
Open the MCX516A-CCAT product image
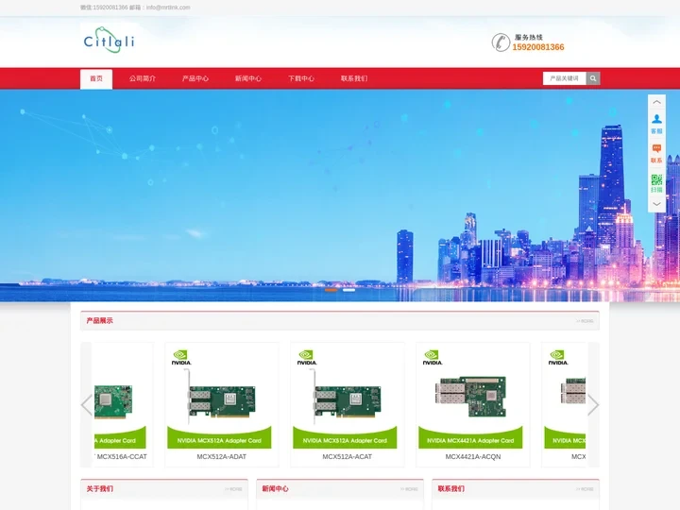120,399
